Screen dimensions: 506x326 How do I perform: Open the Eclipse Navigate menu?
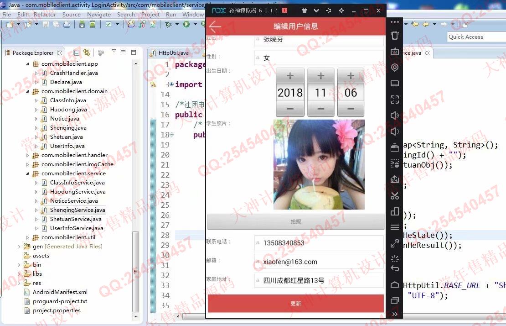pyautogui.click(x=99, y=15)
